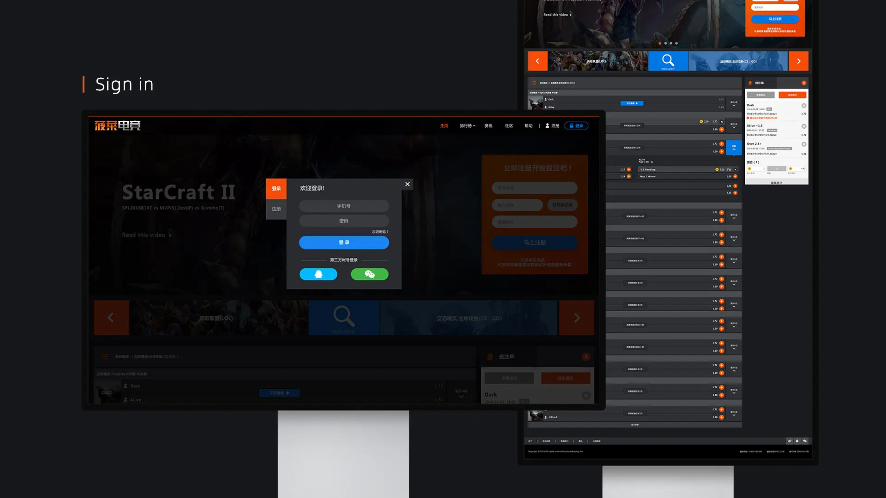Image resolution: width=886 pixels, height=498 pixels.
Task: Add 1.25 odds with orange plus
Action: (x=735, y=186)
